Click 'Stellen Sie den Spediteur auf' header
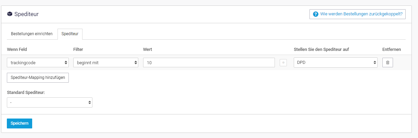Viewport: 418px width, 138px height. pyautogui.click(x=321, y=50)
